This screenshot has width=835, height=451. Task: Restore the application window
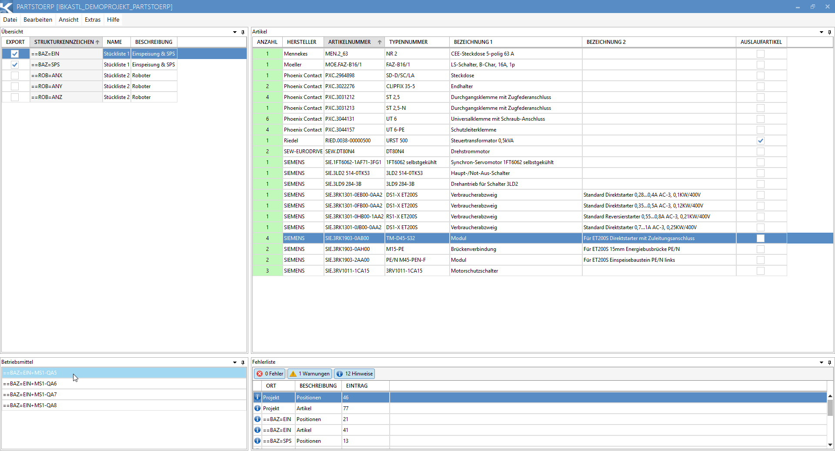click(x=812, y=7)
